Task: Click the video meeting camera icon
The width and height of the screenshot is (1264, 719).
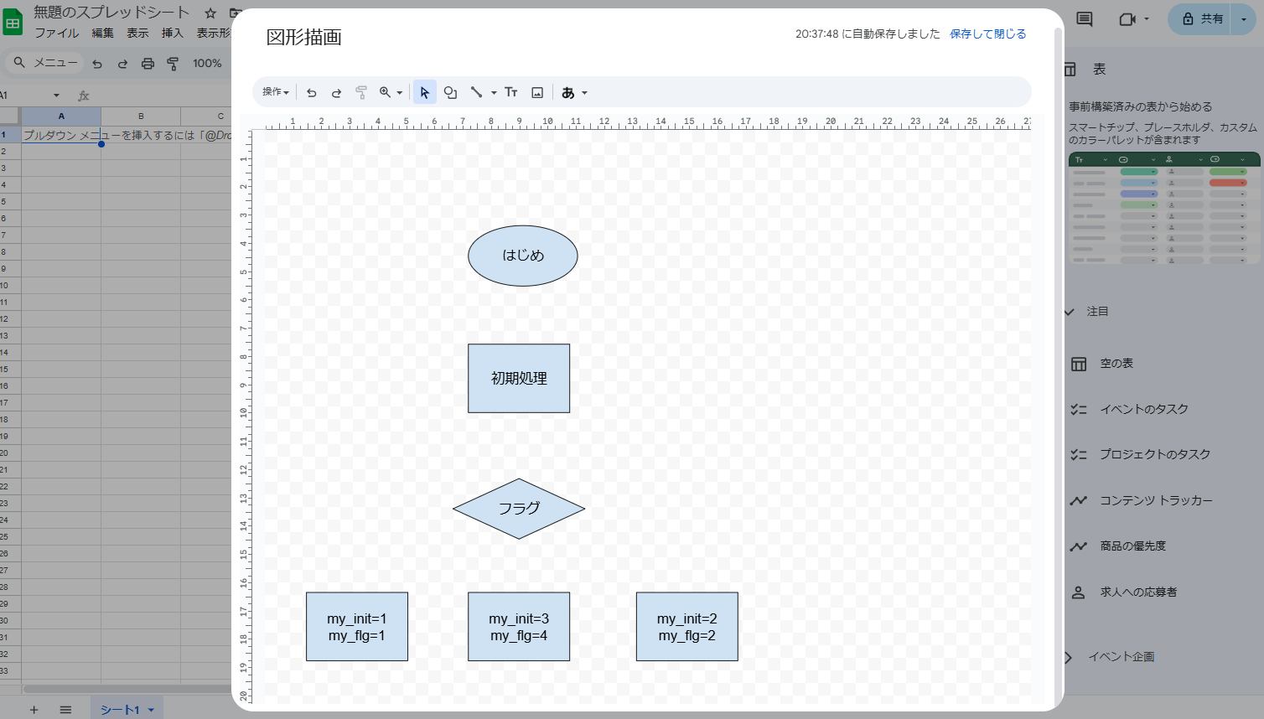Action: 1127,18
